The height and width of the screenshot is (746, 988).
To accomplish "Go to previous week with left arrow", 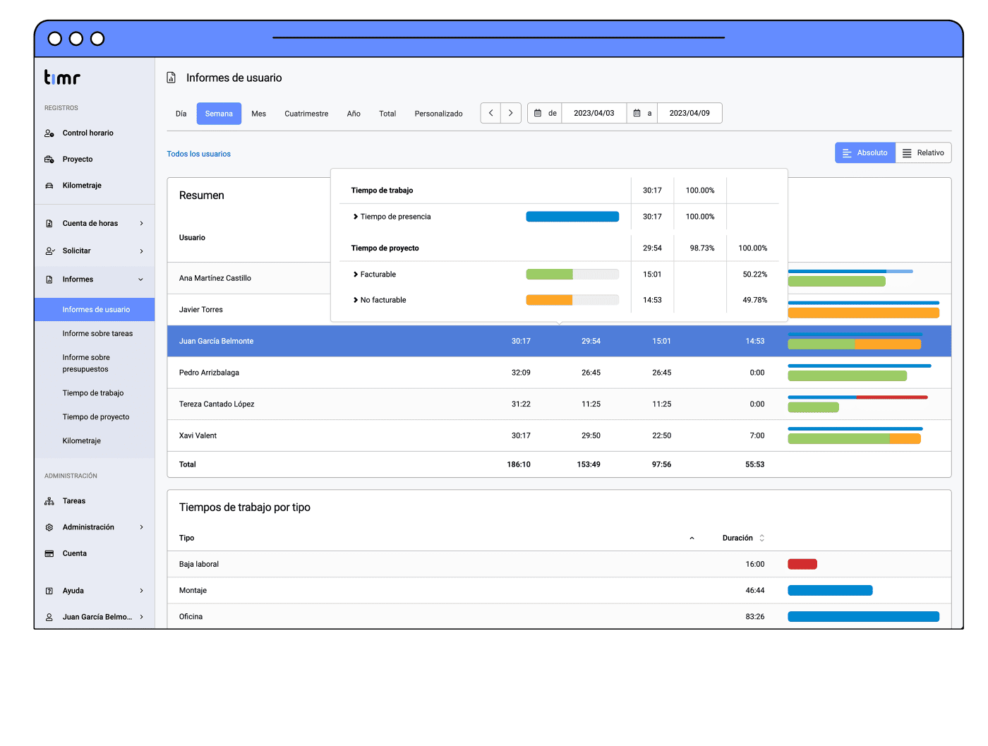I will pos(491,113).
